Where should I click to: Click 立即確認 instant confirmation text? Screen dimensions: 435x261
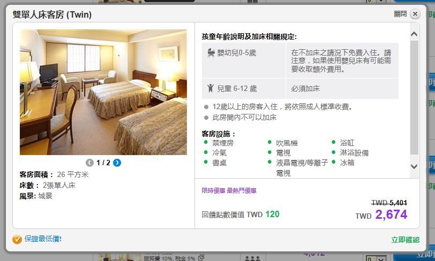[406, 240]
